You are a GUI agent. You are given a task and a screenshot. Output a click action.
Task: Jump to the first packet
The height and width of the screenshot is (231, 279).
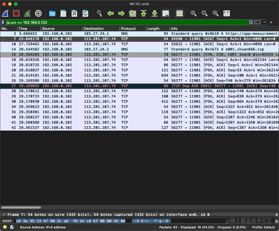tap(144, 14)
